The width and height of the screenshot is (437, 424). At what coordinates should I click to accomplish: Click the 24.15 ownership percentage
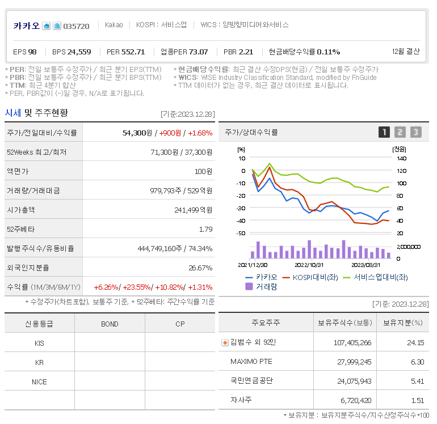click(415, 343)
